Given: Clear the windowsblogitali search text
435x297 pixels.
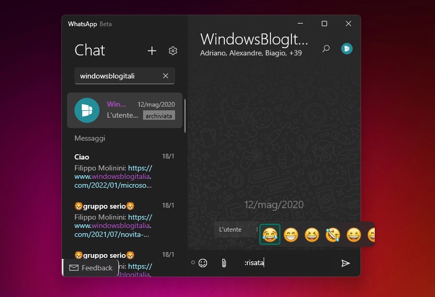Looking at the screenshot, I should pyautogui.click(x=166, y=76).
